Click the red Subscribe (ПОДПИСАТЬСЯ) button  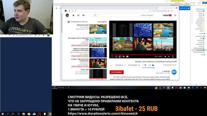point(116,72)
